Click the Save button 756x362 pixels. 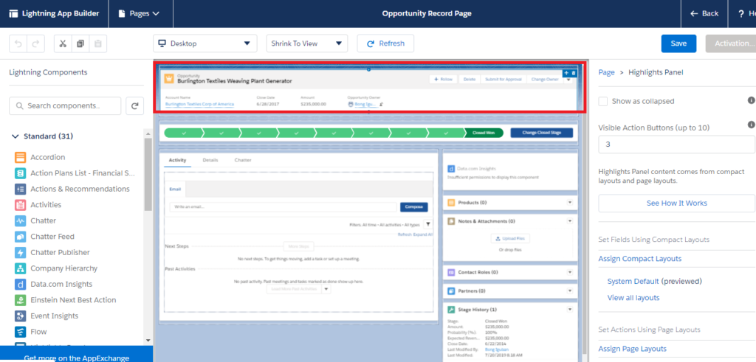click(x=678, y=43)
